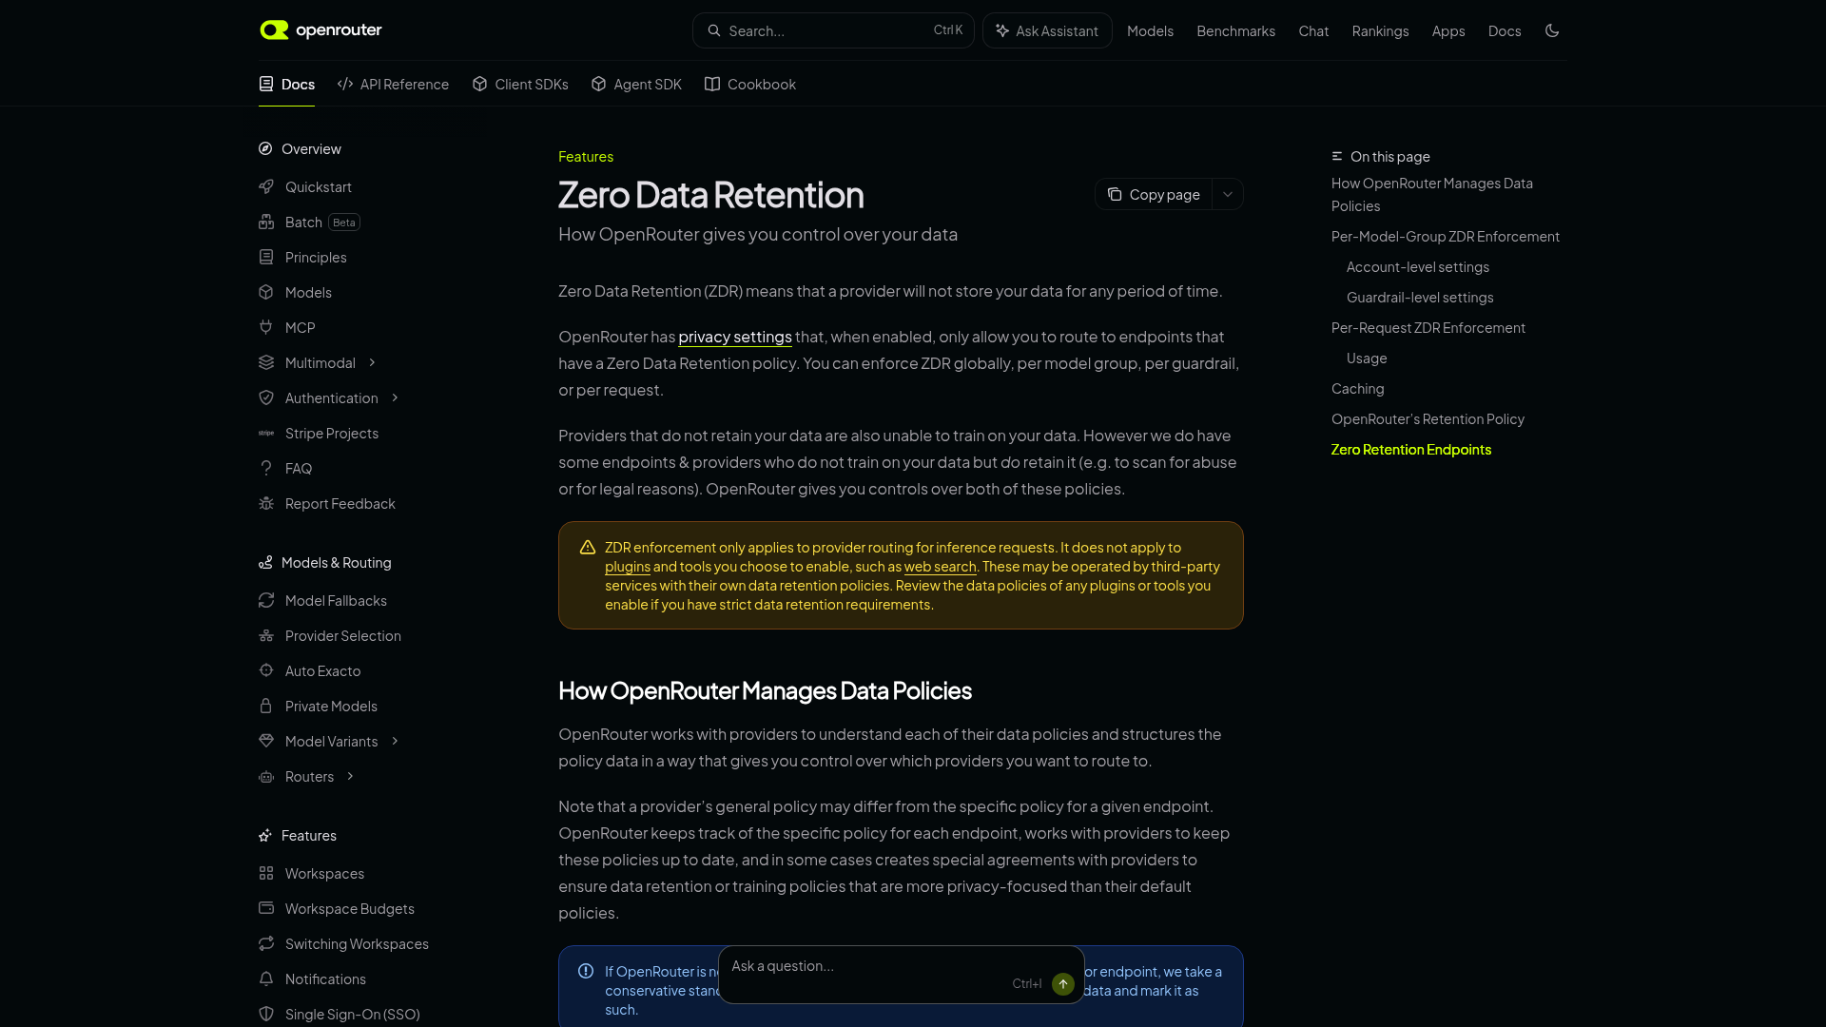Toggle dark mode moon icon
Viewport: 1826px width, 1027px height.
pos(1552,30)
